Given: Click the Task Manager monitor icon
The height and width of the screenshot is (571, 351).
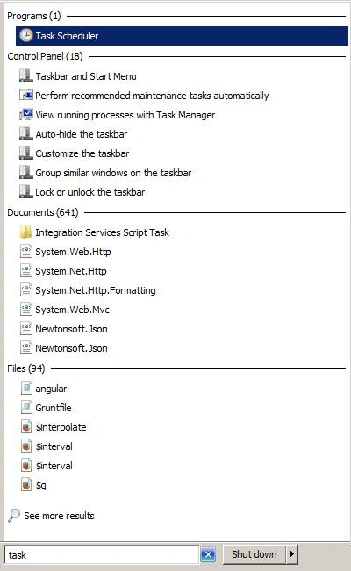Looking at the screenshot, I should point(25,115).
